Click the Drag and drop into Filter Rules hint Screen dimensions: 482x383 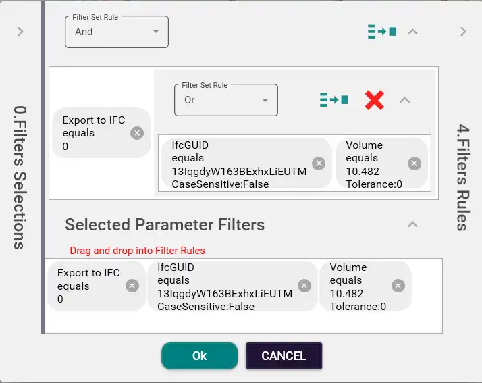pyautogui.click(x=138, y=251)
